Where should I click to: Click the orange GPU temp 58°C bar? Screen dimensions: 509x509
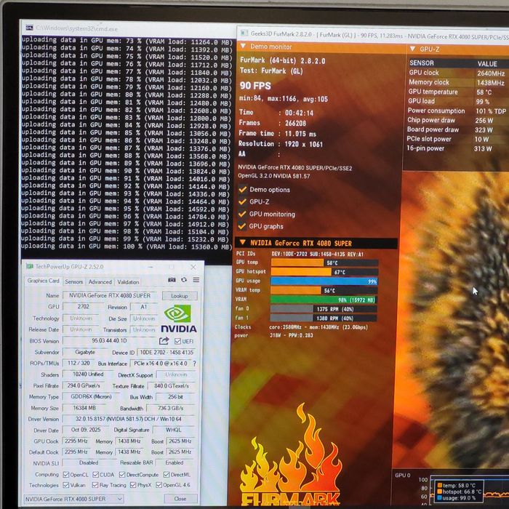(324, 262)
